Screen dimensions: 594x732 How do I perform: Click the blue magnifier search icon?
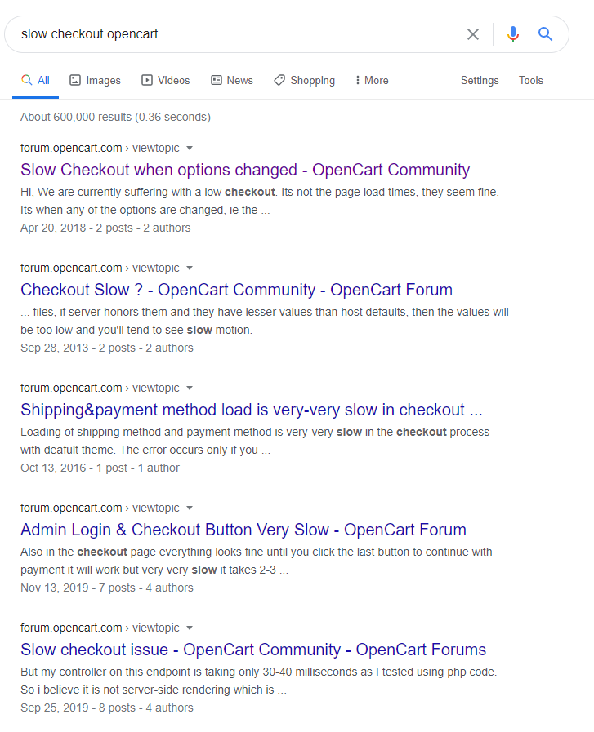click(545, 34)
